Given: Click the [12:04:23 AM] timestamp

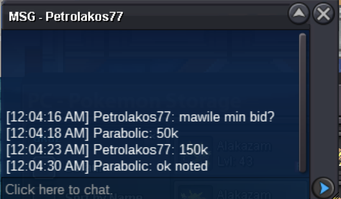Looking at the screenshot, I should (48, 150).
